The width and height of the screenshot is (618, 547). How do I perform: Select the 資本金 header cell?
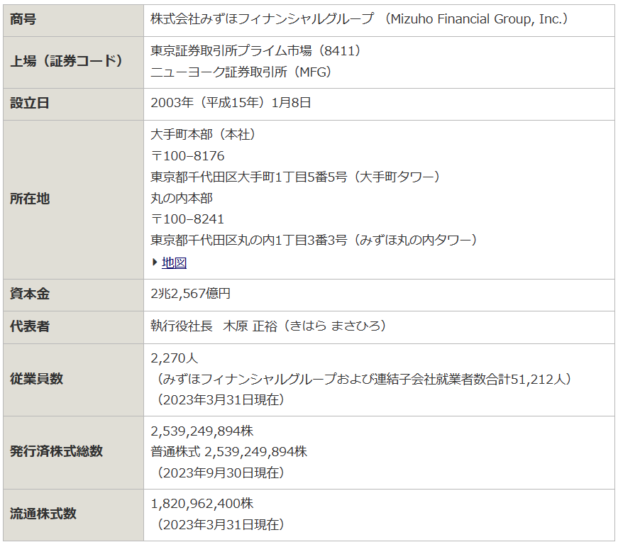[73, 294]
